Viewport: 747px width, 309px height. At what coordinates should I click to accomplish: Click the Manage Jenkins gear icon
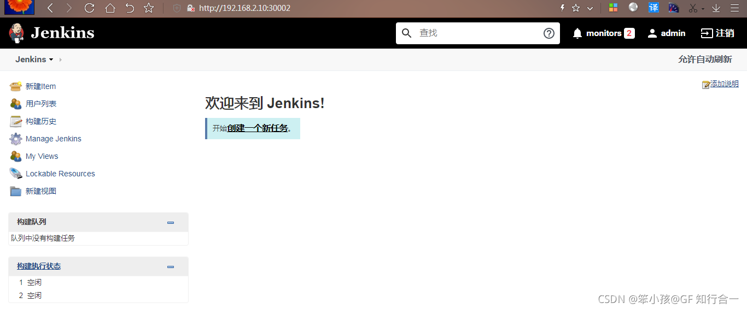[16, 139]
